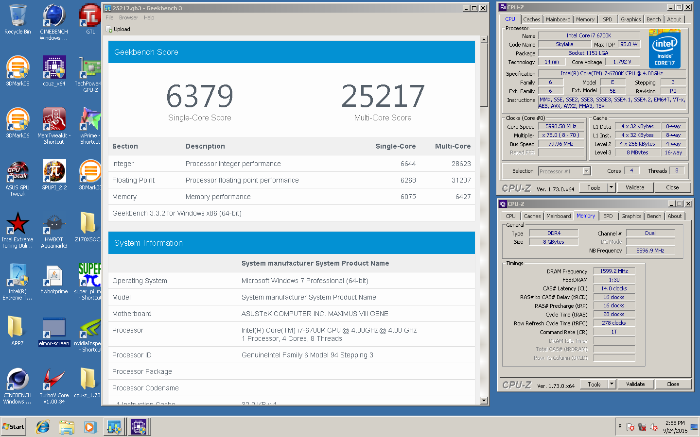Image resolution: width=700 pixels, height=437 pixels.
Task: Open SPD tab in top CPU-Z window
Action: [608, 19]
